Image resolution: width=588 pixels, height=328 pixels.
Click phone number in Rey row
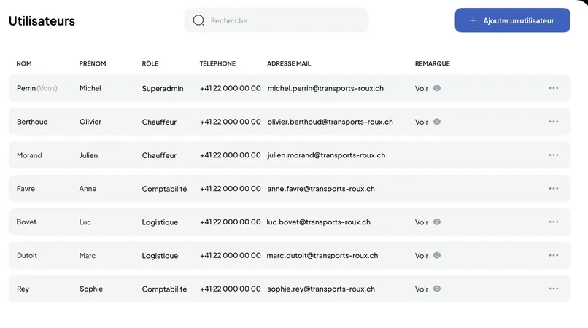[x=231, y=289]
